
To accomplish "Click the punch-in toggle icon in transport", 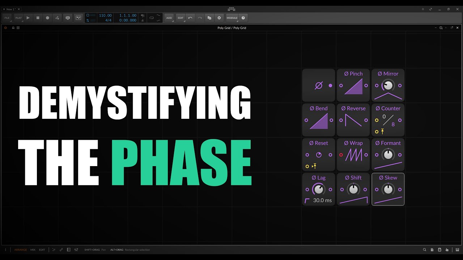I will [158, 16].
